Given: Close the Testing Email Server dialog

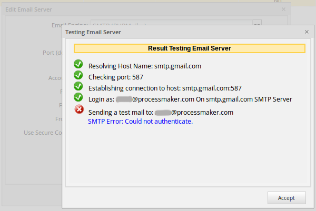Looking at the screenshot, I should click(x=307, y=32).
